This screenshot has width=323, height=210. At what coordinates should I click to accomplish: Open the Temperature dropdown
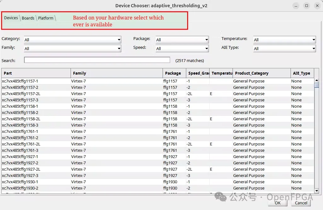[x=285, y=40]
